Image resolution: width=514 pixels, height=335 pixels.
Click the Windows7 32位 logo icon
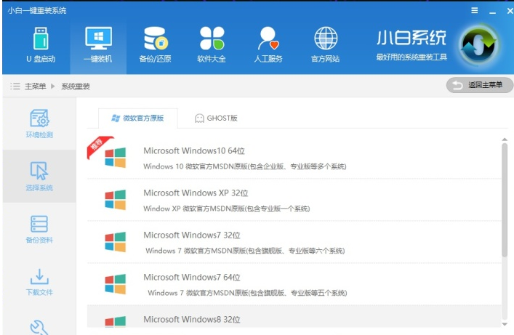click(115, 242)
